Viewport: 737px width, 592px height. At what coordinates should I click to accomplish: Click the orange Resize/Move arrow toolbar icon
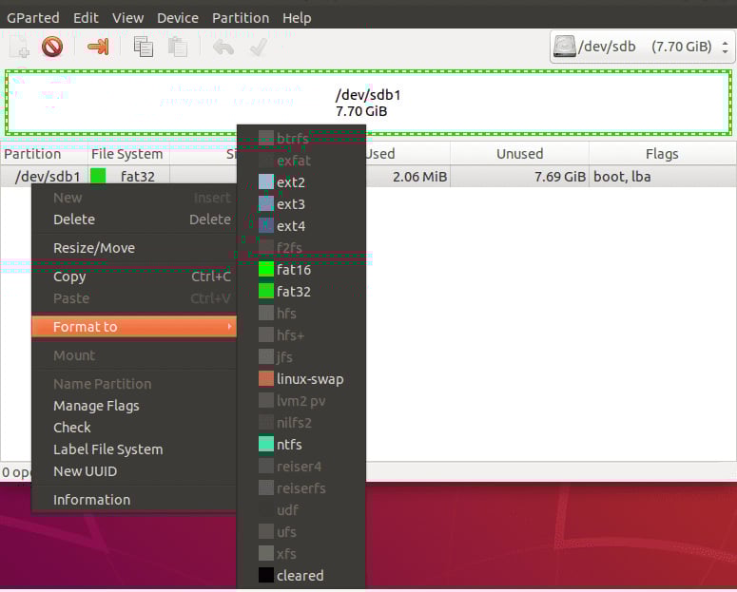coord(98,47)
